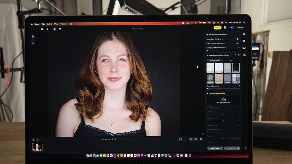Toggle the compare view icon in bottom bar
Viewport: 292px width, 164px height.
pos(201,139)
